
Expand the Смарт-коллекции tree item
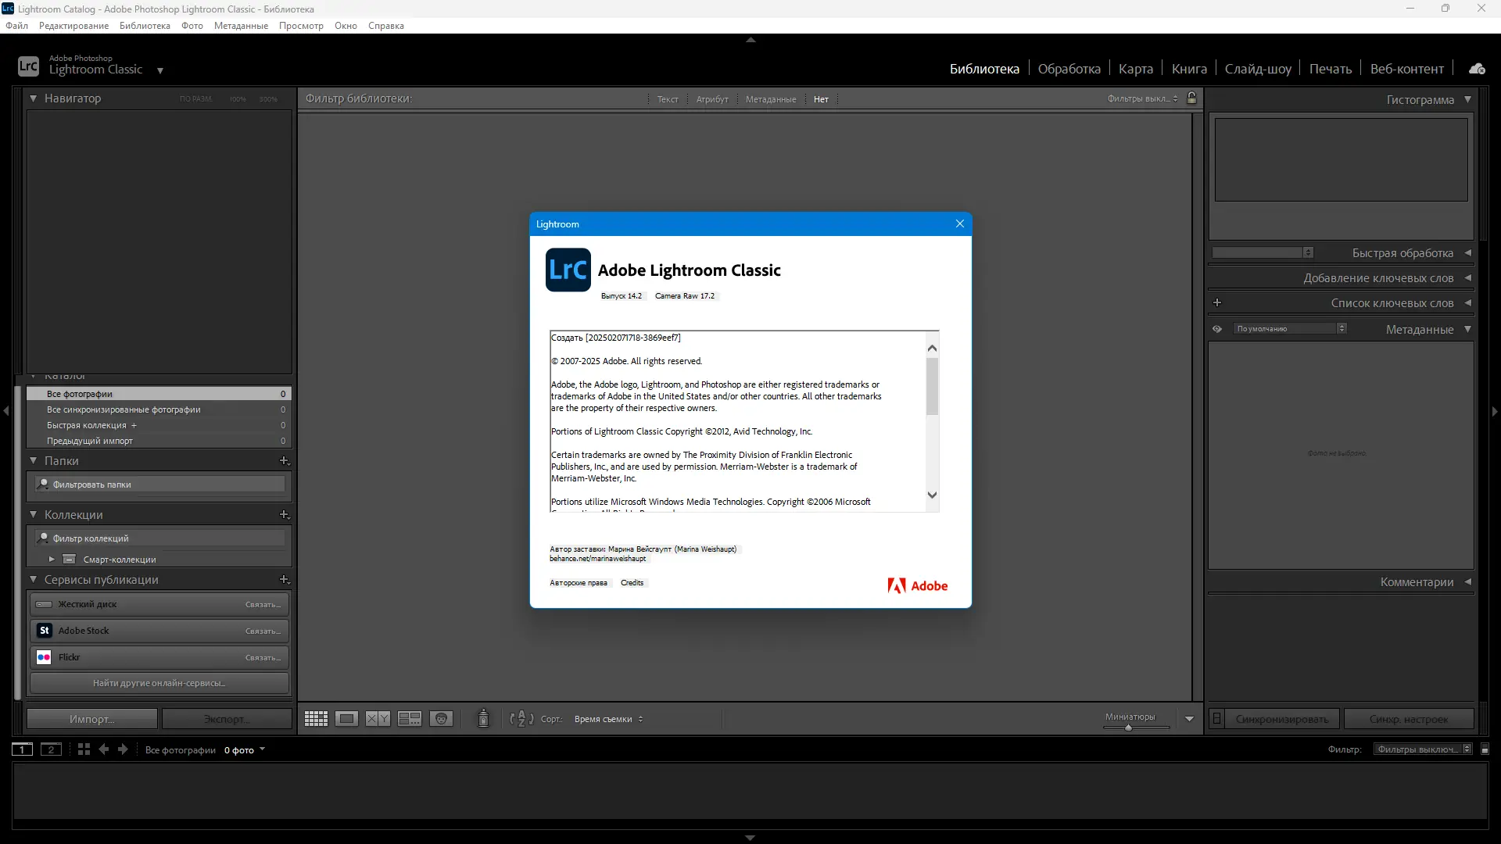click(52, 560)
